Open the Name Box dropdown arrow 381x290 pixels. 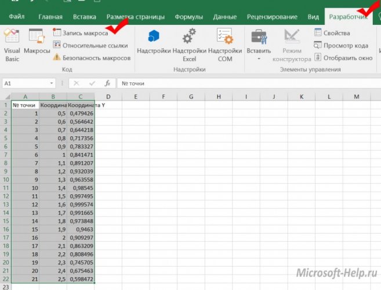[x=52, y=84]
